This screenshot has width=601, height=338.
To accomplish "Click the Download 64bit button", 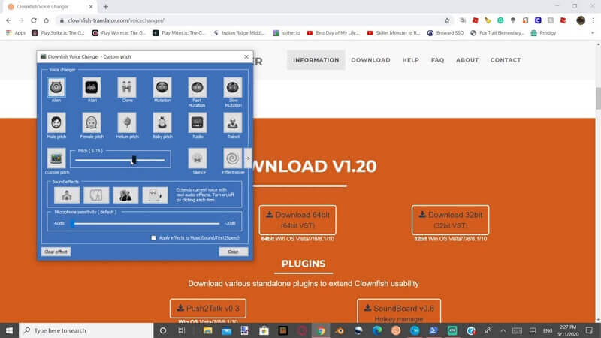I will point(297,220).
